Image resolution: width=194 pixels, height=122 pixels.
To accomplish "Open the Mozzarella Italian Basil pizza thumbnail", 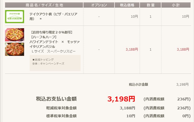I will point(15,49).
